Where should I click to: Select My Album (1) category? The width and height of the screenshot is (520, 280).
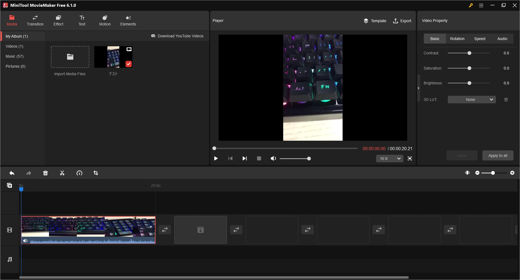tap(23, 36)
